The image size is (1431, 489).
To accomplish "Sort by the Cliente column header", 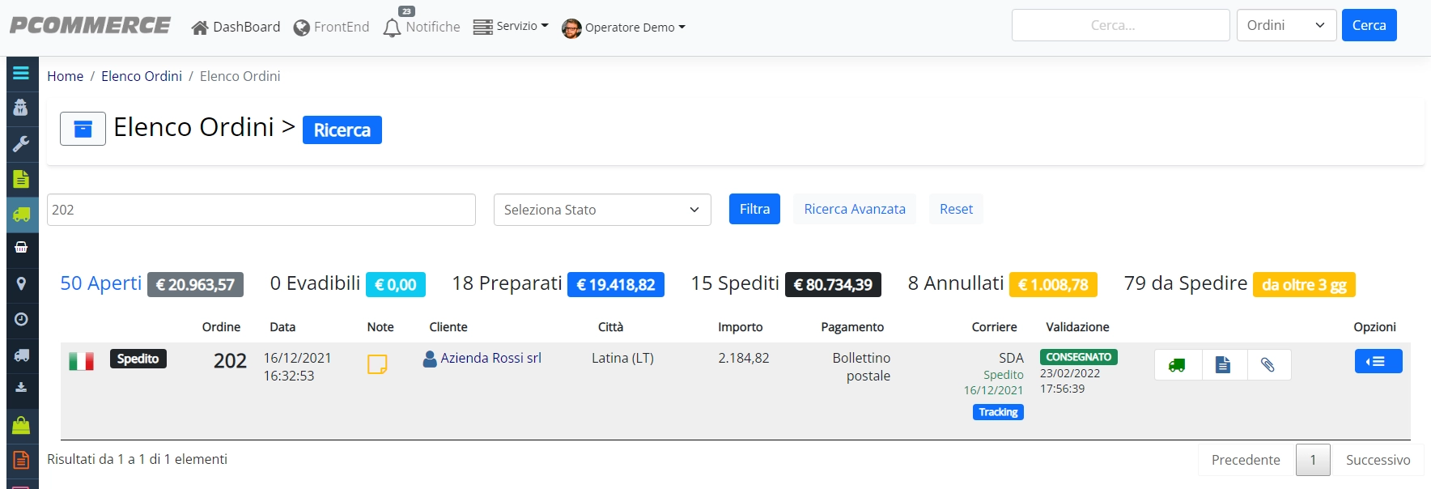I will pyautogui.click(x=448, y=327).
